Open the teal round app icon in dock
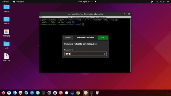The image size is (171, 96). coord(38,93)
